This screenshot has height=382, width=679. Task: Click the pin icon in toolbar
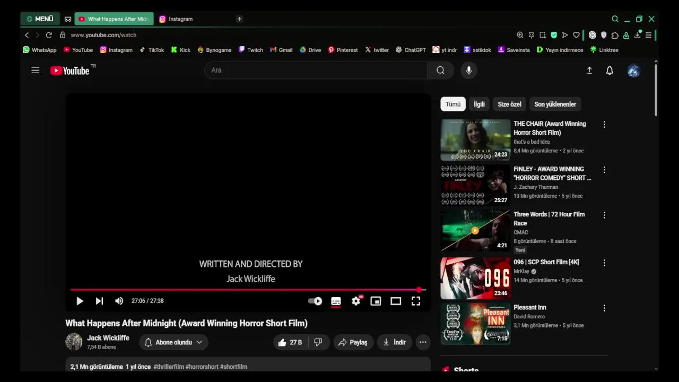click(531, 35)
